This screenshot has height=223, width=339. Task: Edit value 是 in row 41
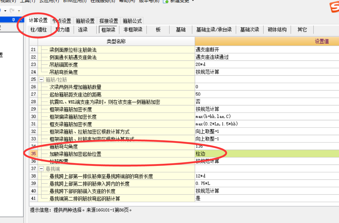click(x=267, y=198)
